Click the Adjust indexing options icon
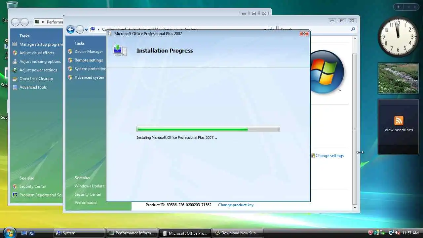Screen dimensions: 423x238 [x=15, y=61]
